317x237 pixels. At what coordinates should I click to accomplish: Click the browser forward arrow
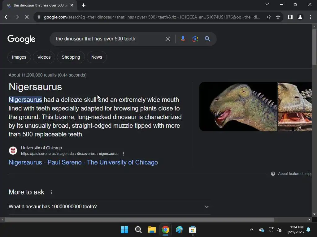click(17, 17)
